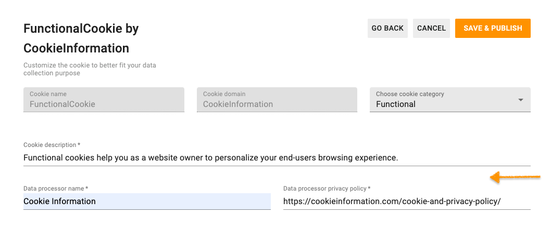Viewport: 551px width, 228px height.
Task: Click the FunctionalCookie by CookieInformation heading
Action: pyautogui.click(x=81, y=38)
